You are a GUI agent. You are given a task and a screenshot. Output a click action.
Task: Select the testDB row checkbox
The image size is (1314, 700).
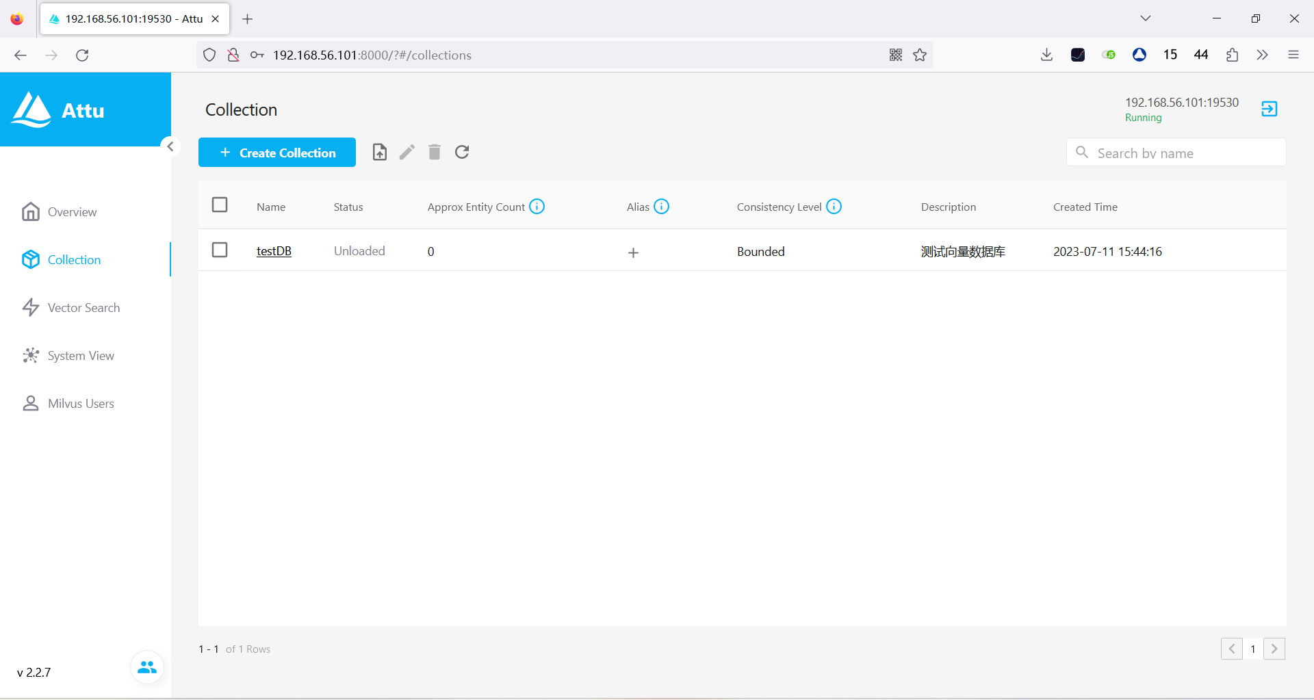tap(220, 250)
